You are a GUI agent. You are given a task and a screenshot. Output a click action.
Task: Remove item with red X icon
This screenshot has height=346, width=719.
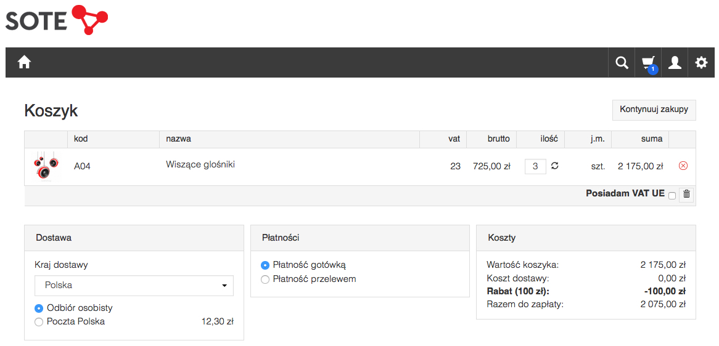click(x=683, y=166)
